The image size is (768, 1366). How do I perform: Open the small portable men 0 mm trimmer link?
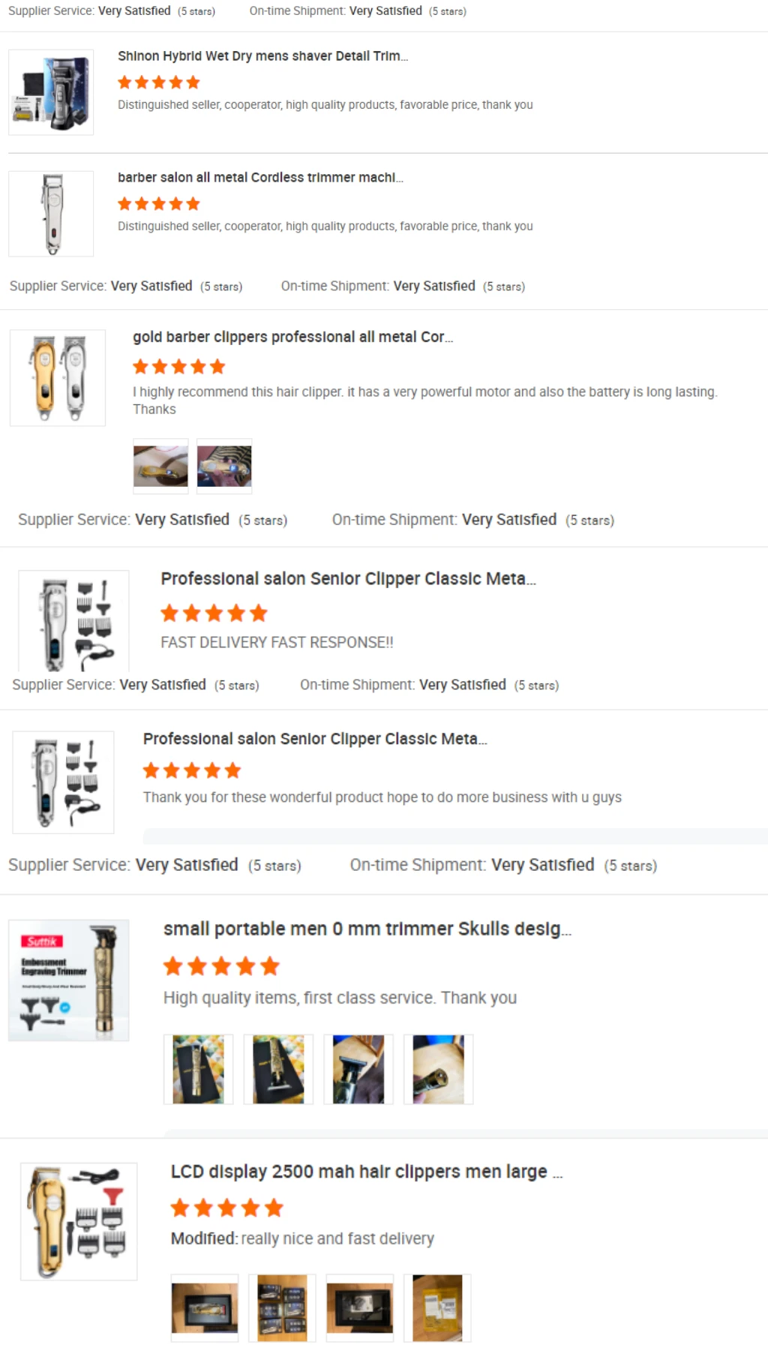pos(367,929)
